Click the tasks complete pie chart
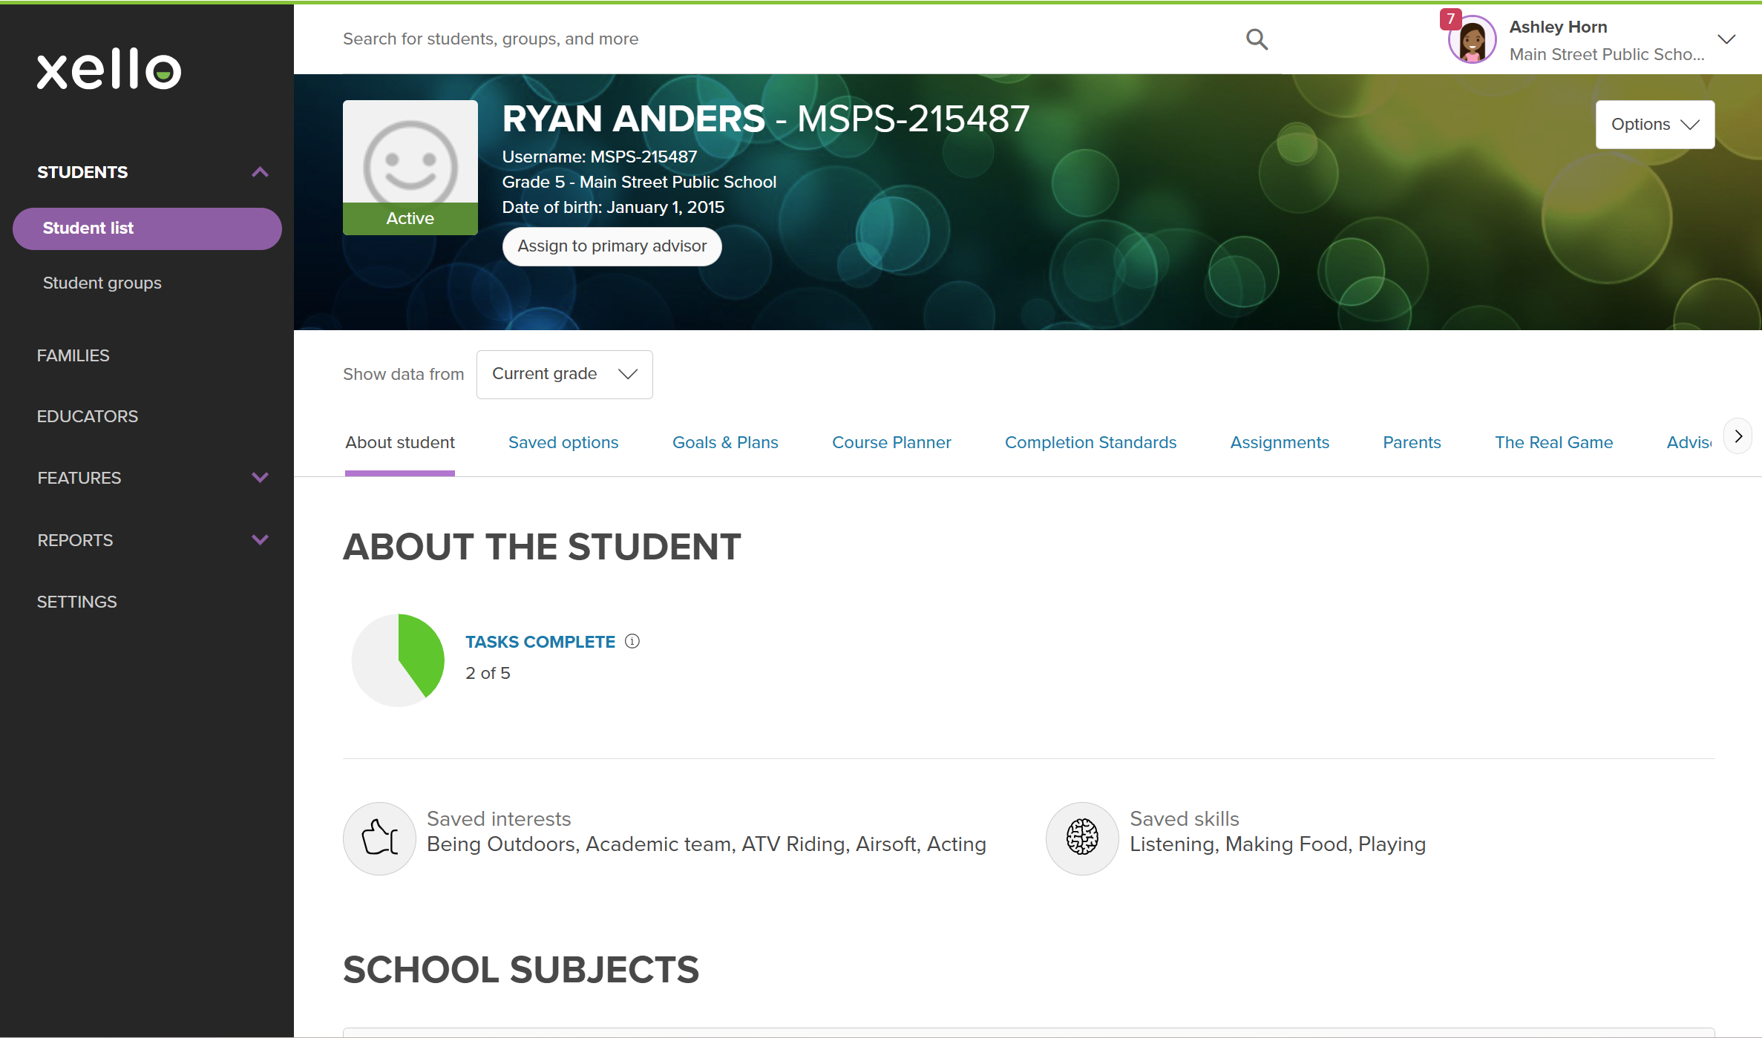Screen dimensions: 1762x1038 (x=399, y=660)
